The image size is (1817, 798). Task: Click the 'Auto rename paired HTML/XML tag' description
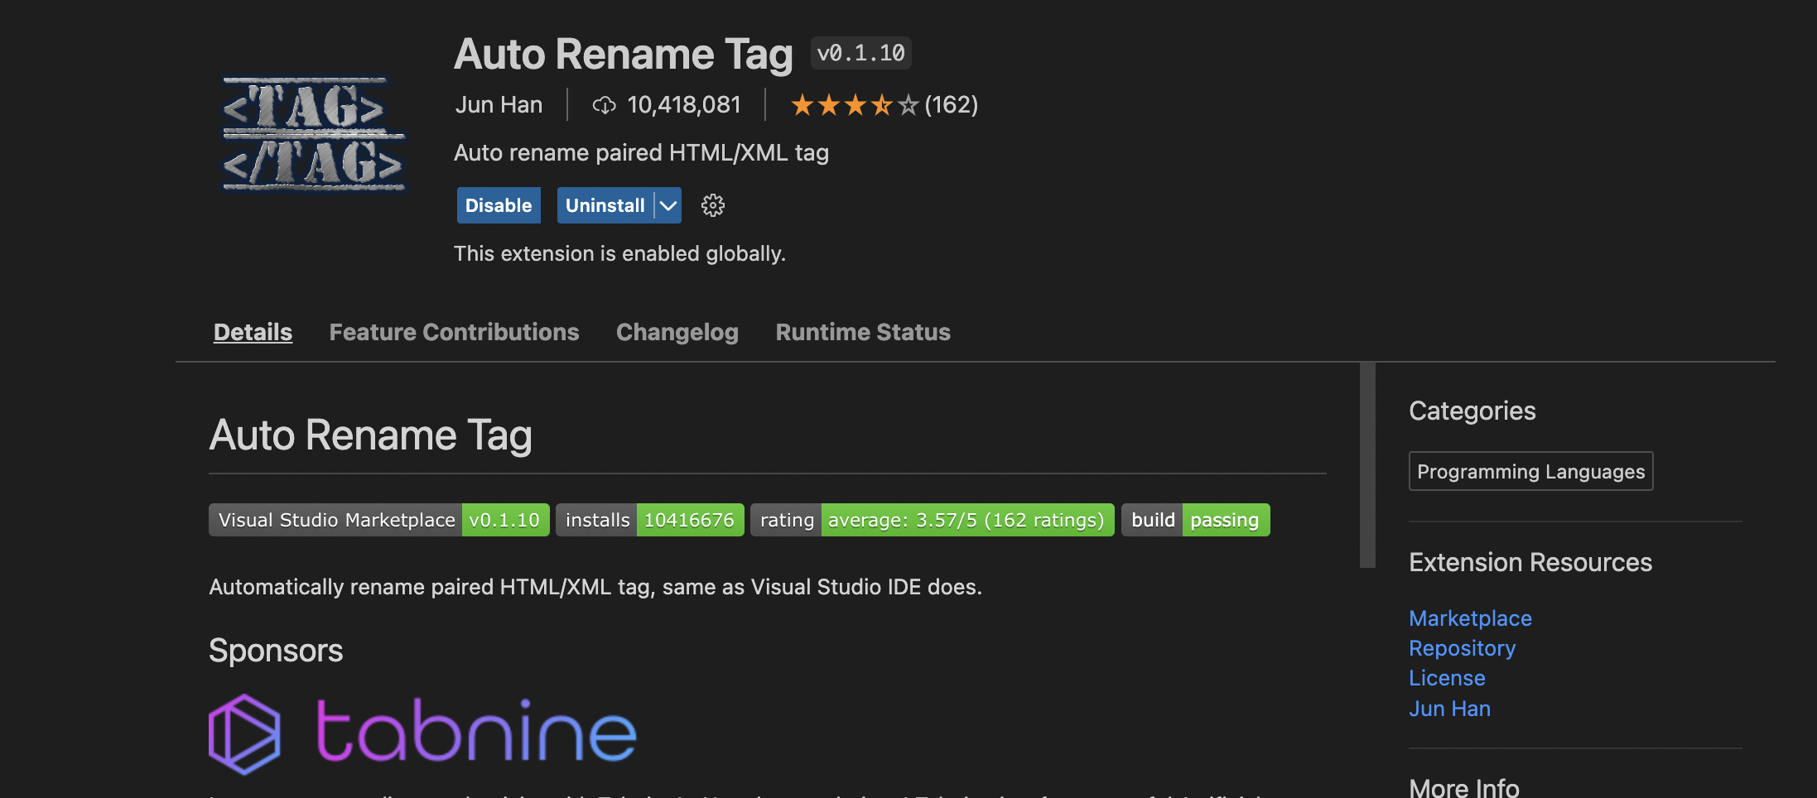point(641,153)
